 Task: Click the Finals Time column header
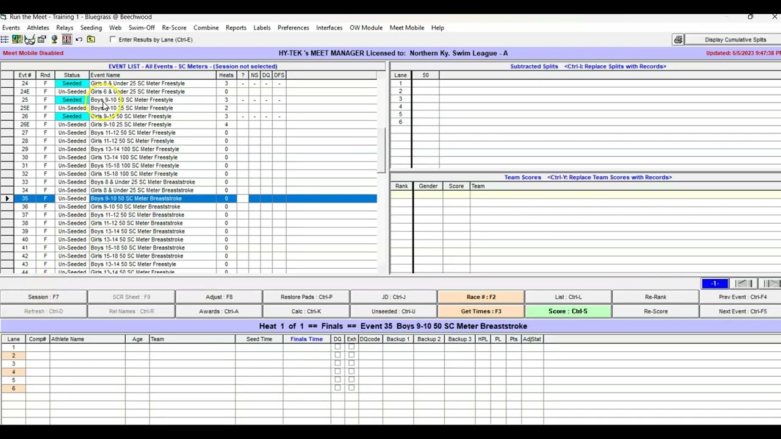pos(306,339)
